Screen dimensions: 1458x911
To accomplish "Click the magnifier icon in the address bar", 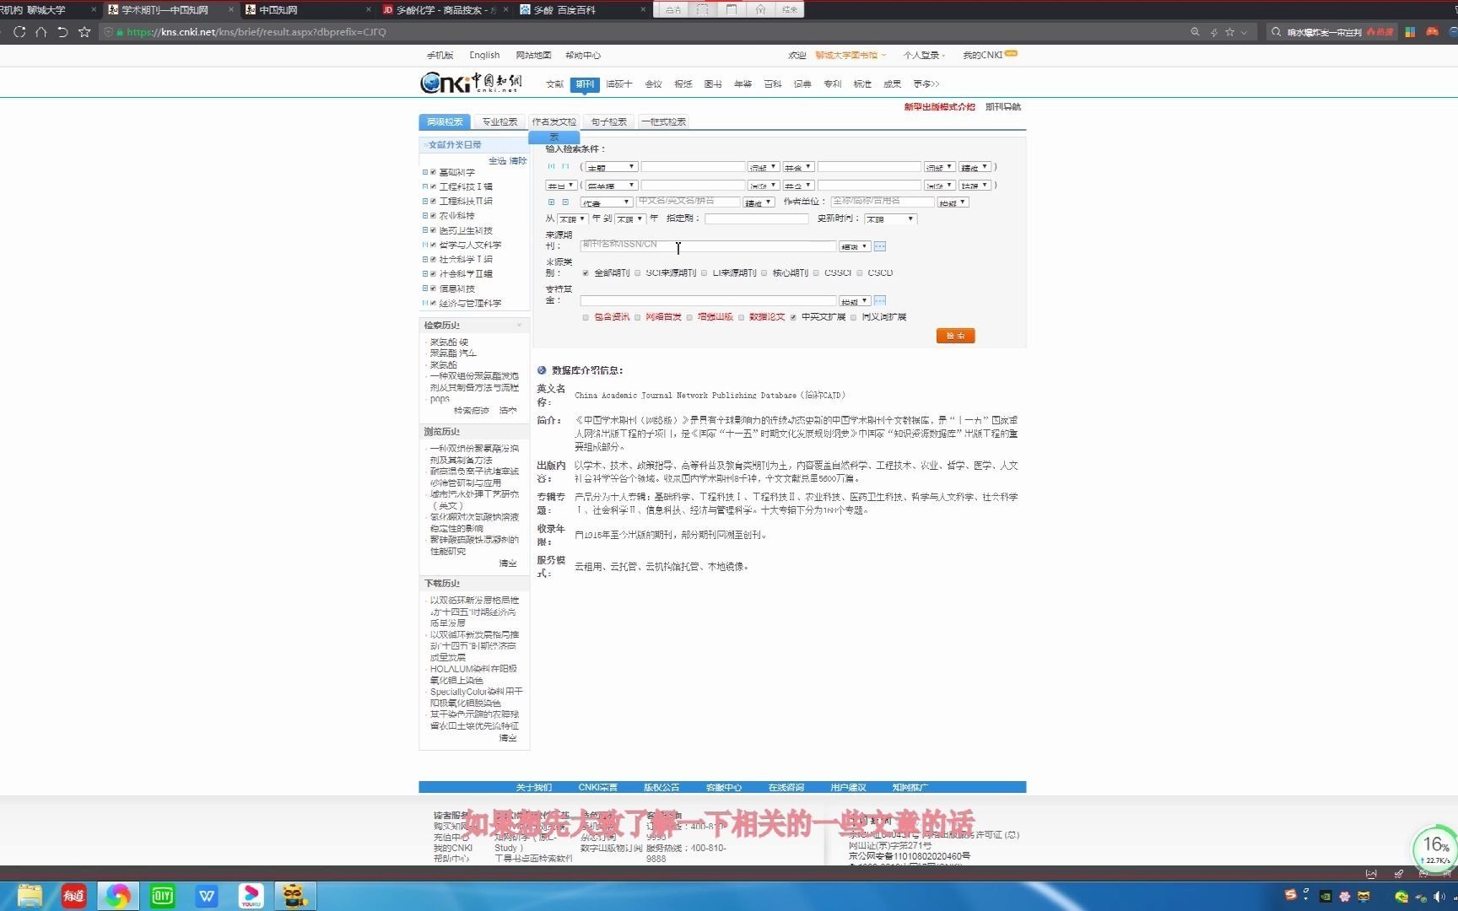I will coord(1195,32).
